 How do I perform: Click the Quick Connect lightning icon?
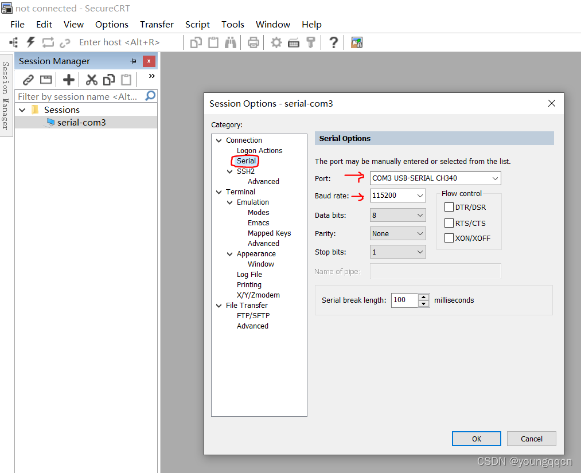(x=31, y=42)
